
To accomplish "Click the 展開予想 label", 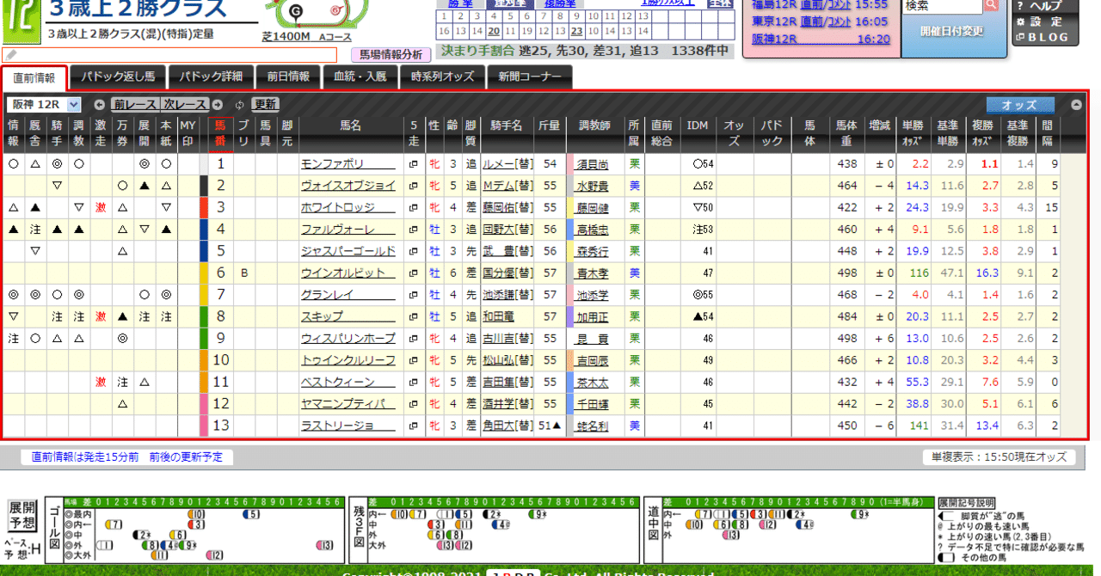I will coord(22,515).
